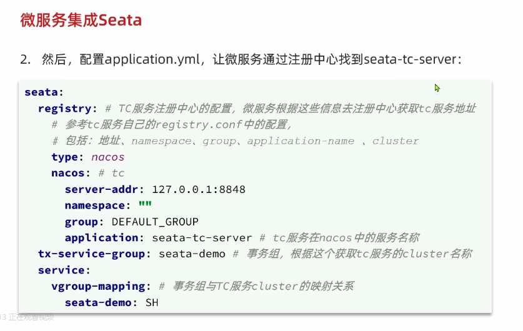Click the 'registry' key in the YAML
The image size is (523, 331).
point(66,109)
